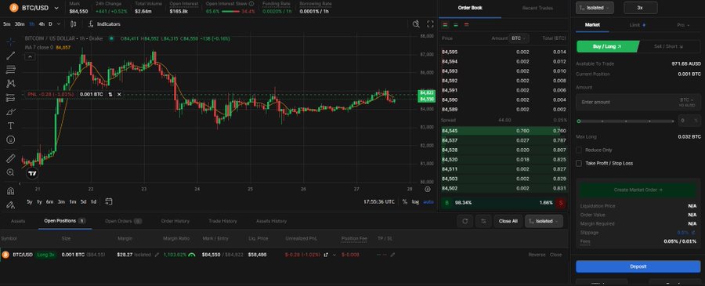This screenshot has height=286, width=705.
Task: Select Sell / Short side
Action: [x=668, y=46]
